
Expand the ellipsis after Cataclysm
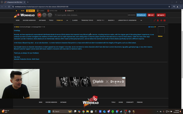click(x=60, y=11)
